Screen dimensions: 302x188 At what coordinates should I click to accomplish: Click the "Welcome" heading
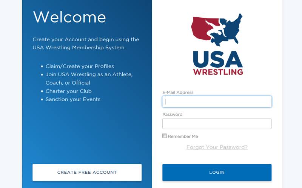coord(69,17)
